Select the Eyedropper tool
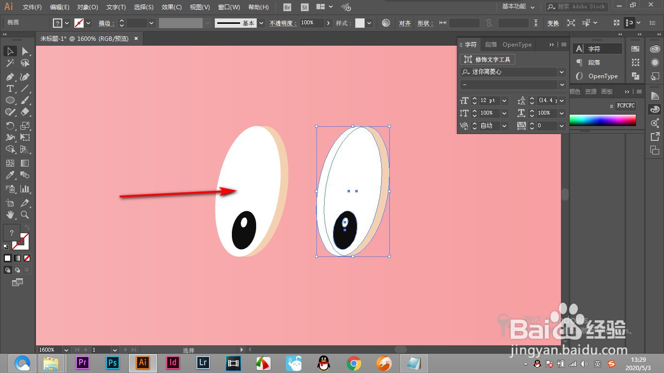This screenshot has width=664, height=373. pos(10,175)
